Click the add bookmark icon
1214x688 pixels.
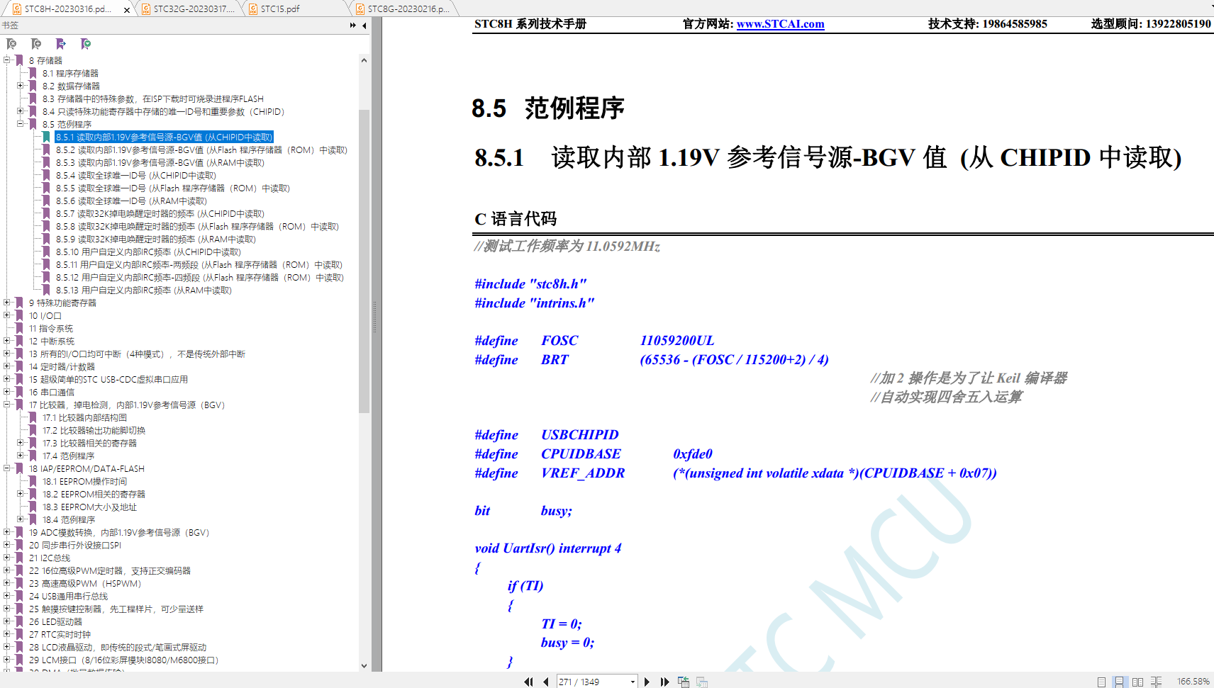pos(36,44)
